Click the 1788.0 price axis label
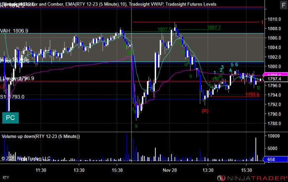Image resolution: width=288 pixels, height=182 pixels. [x=275, y=123]
